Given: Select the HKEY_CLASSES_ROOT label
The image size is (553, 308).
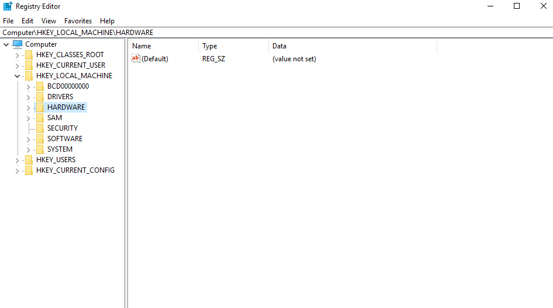Looking at the screenshot, I should (70, 55).
